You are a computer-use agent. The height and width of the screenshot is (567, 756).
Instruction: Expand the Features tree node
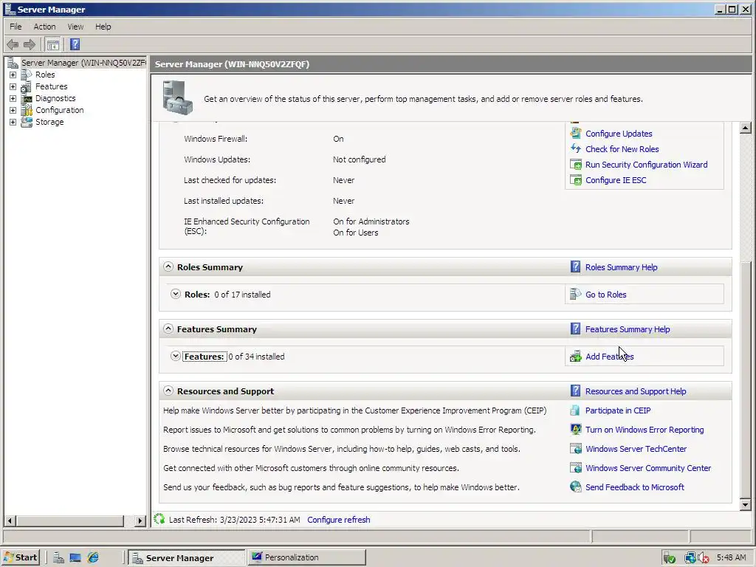tap(13, 87)
